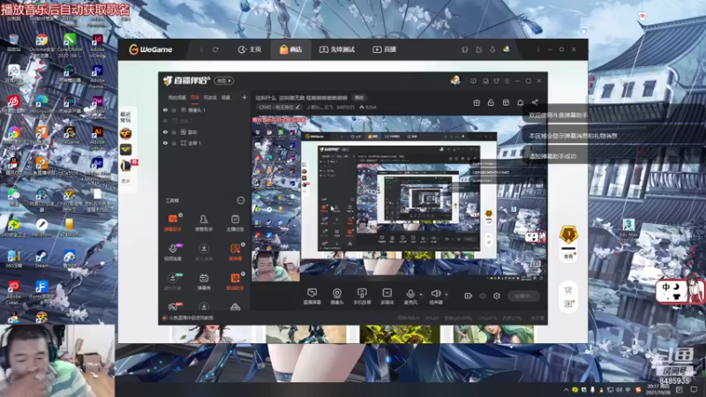Open the streamer avatar in the Douyu title bar

click(455, 80)
